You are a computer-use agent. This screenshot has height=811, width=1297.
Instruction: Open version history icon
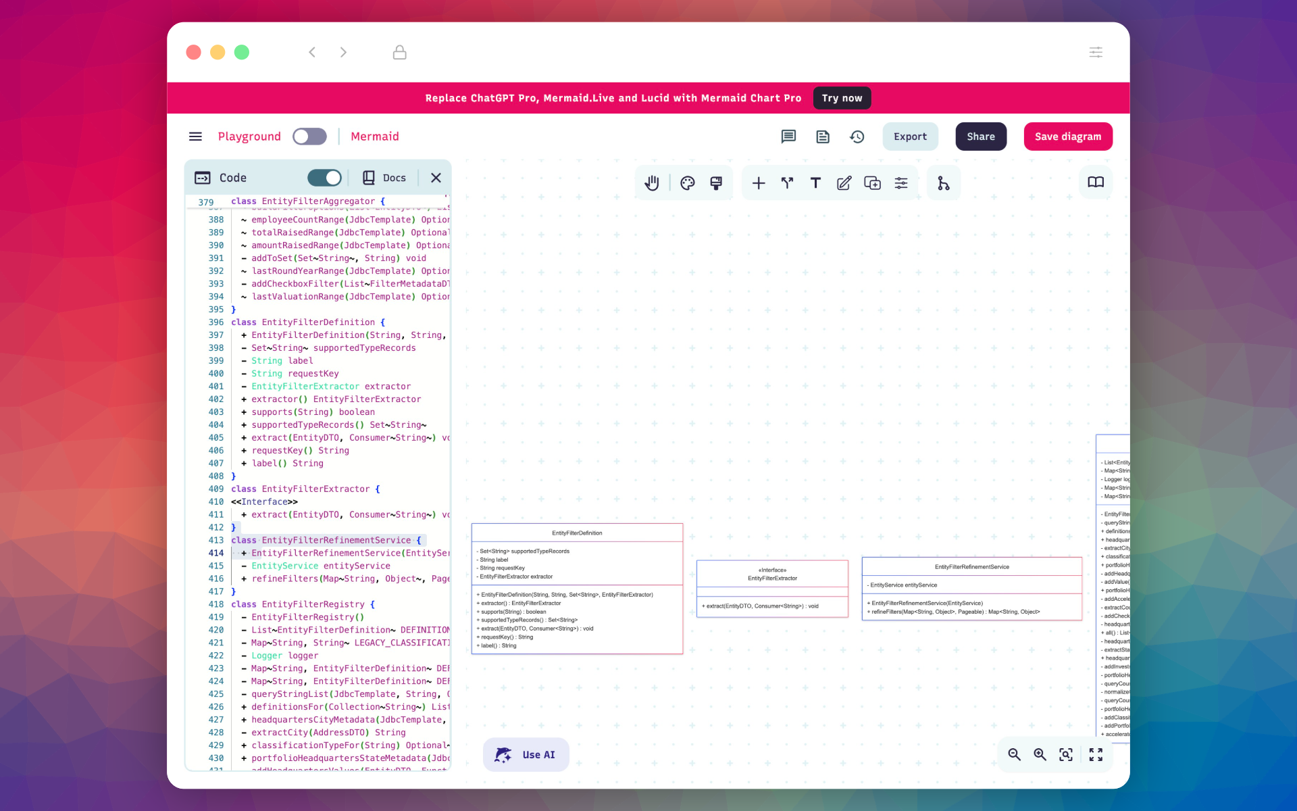pyautogui.click(x=857, y=136)
